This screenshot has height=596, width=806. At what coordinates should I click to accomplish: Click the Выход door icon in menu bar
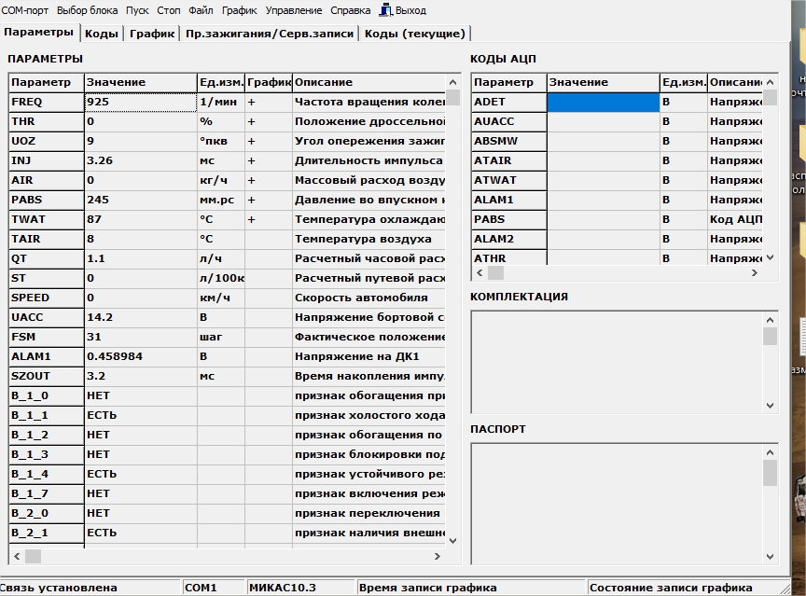(x=385, y=10)
